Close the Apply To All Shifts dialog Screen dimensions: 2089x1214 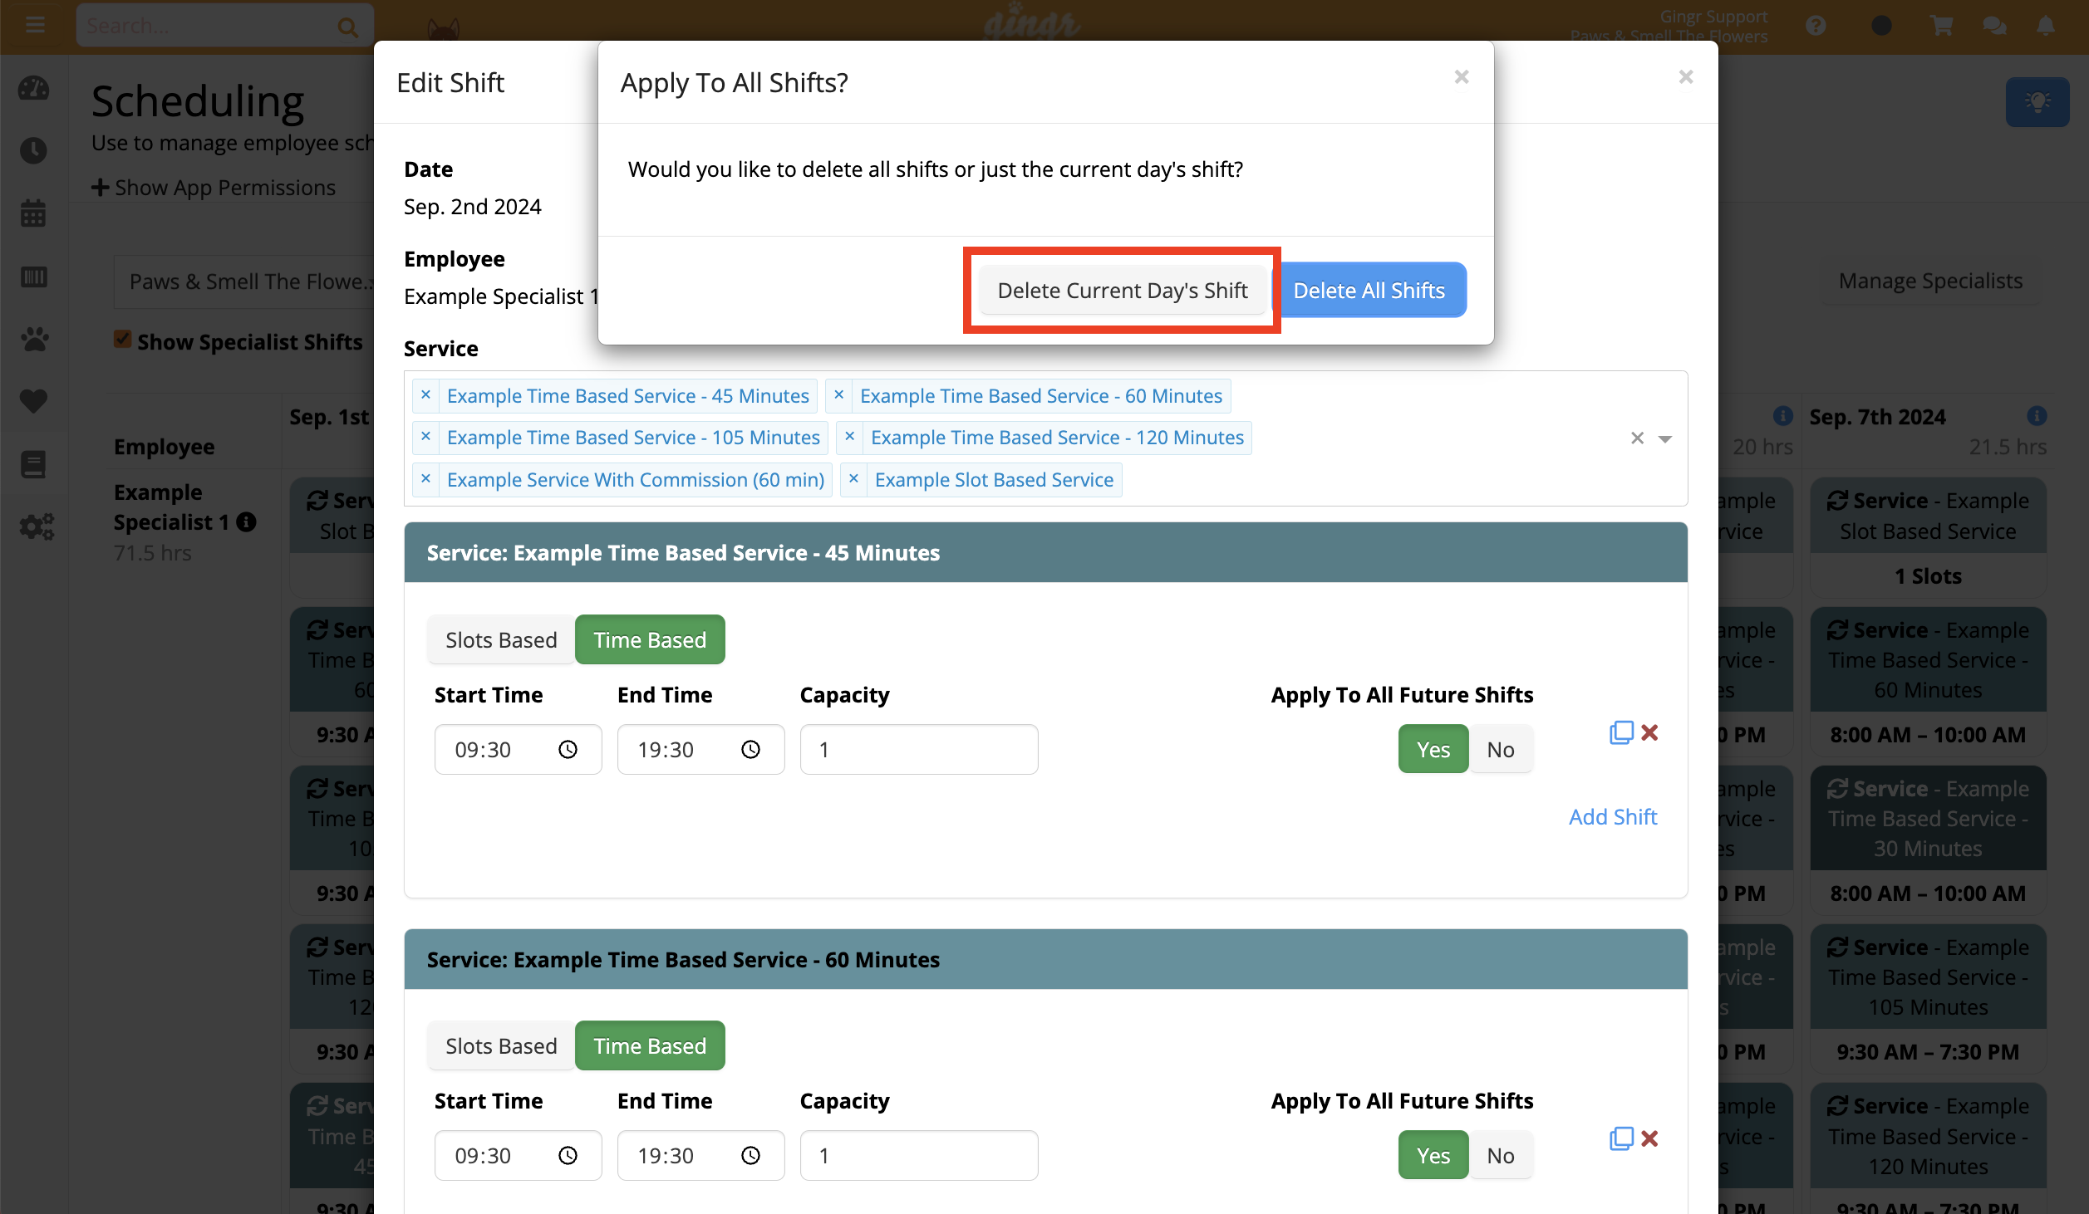(1462, 77)
